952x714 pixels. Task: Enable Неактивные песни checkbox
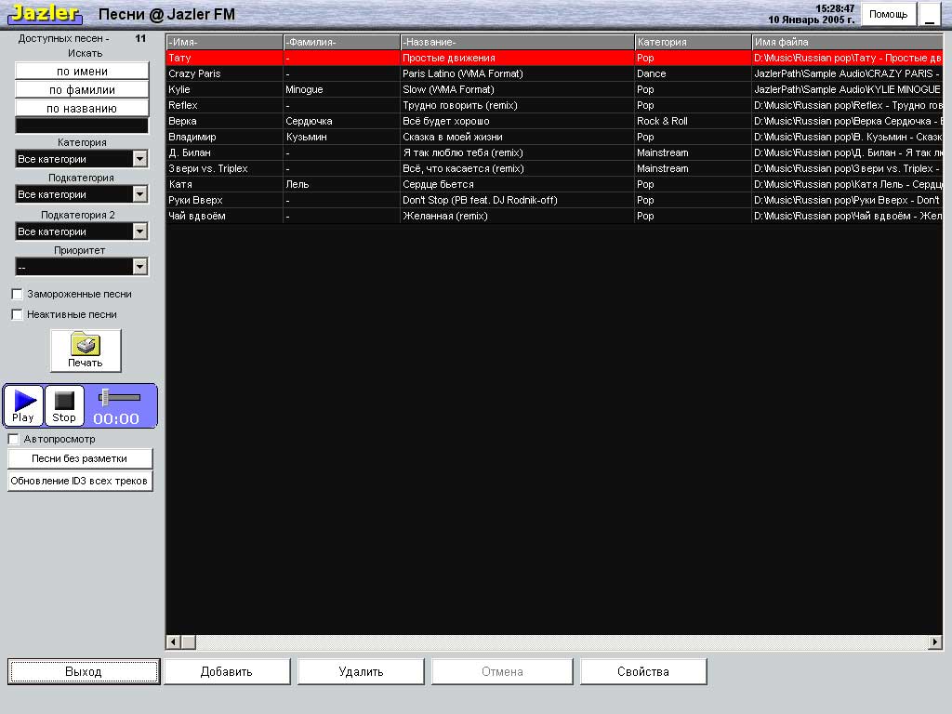17,314
